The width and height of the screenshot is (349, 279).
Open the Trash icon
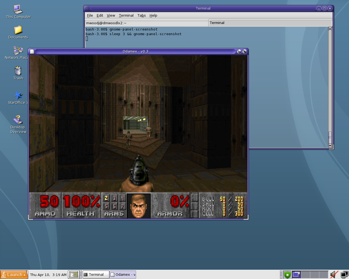click(18, 71)
